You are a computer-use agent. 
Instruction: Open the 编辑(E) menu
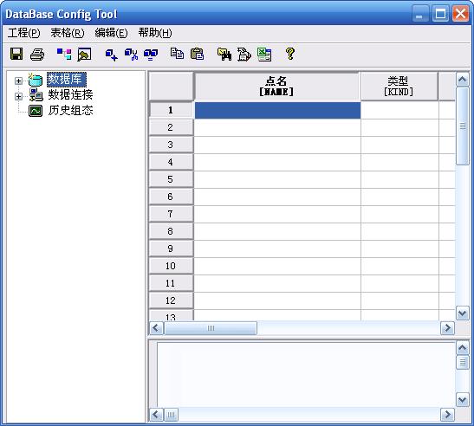111,33
